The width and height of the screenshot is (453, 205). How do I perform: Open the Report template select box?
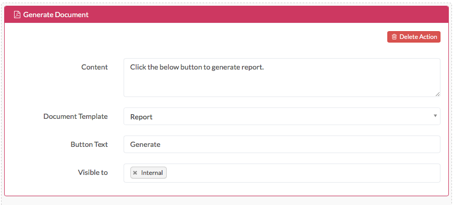pos(282,116)
